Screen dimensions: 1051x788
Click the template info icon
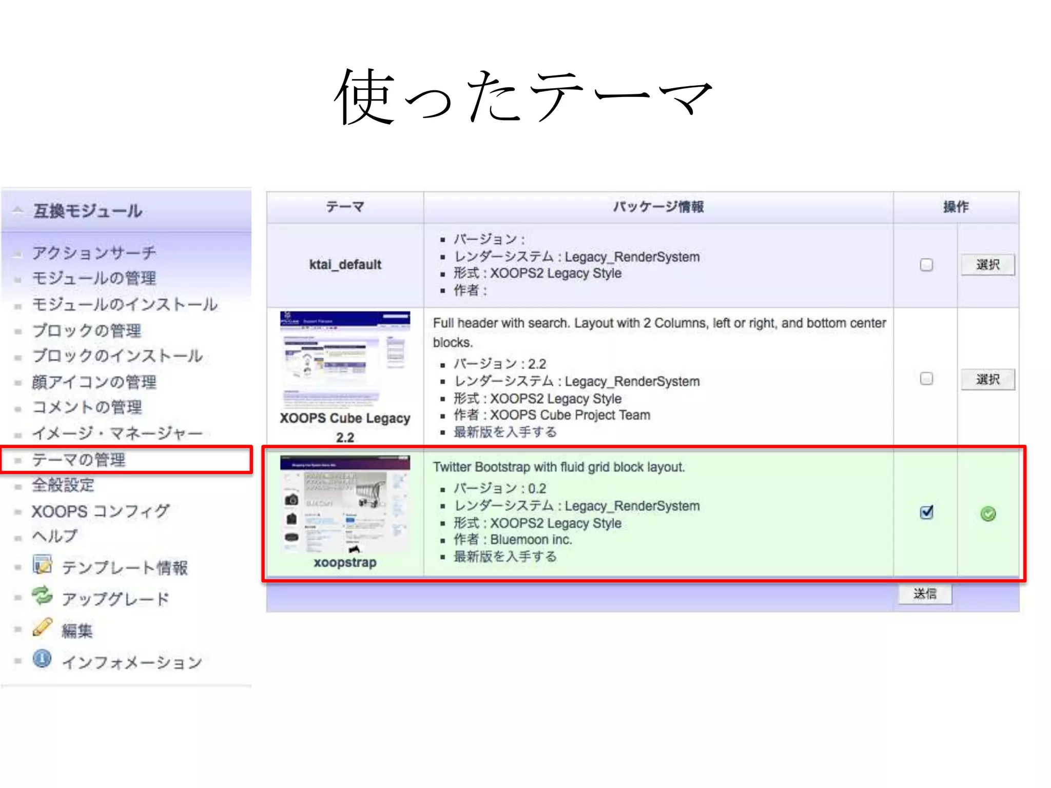point(42,565)
